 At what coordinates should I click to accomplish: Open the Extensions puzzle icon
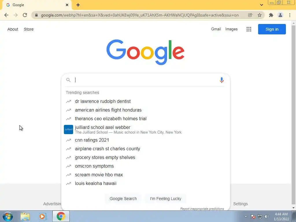pos(271,15)
